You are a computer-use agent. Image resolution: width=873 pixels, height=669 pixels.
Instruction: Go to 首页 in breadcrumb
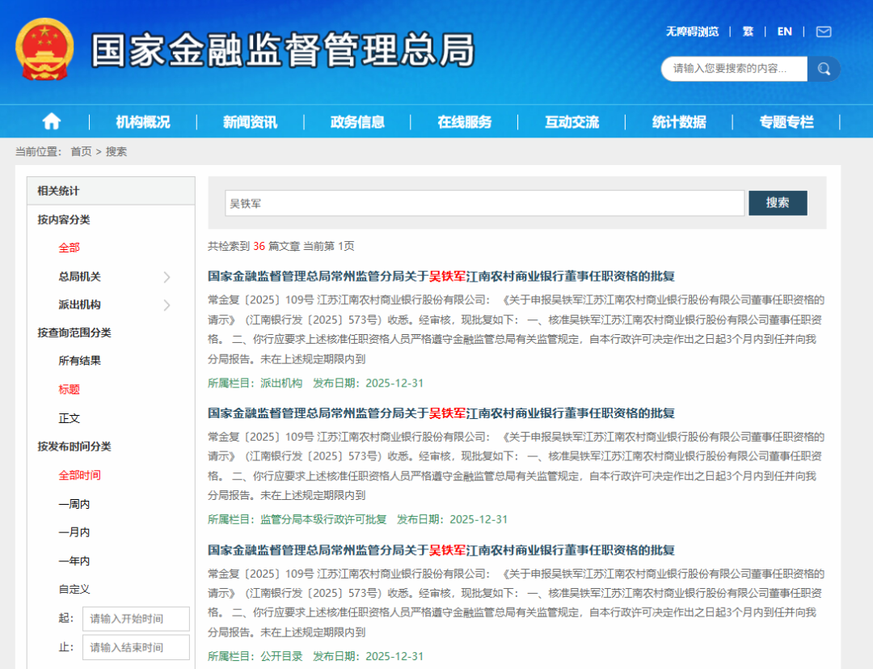[81, 151]
